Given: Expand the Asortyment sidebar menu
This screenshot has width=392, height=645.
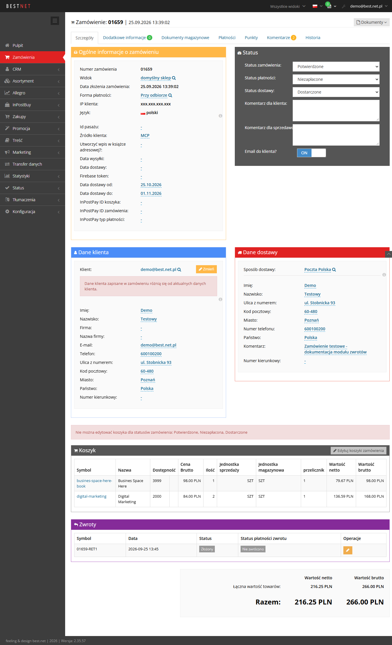Looking at the screenshot, I should tap(32, 81).
